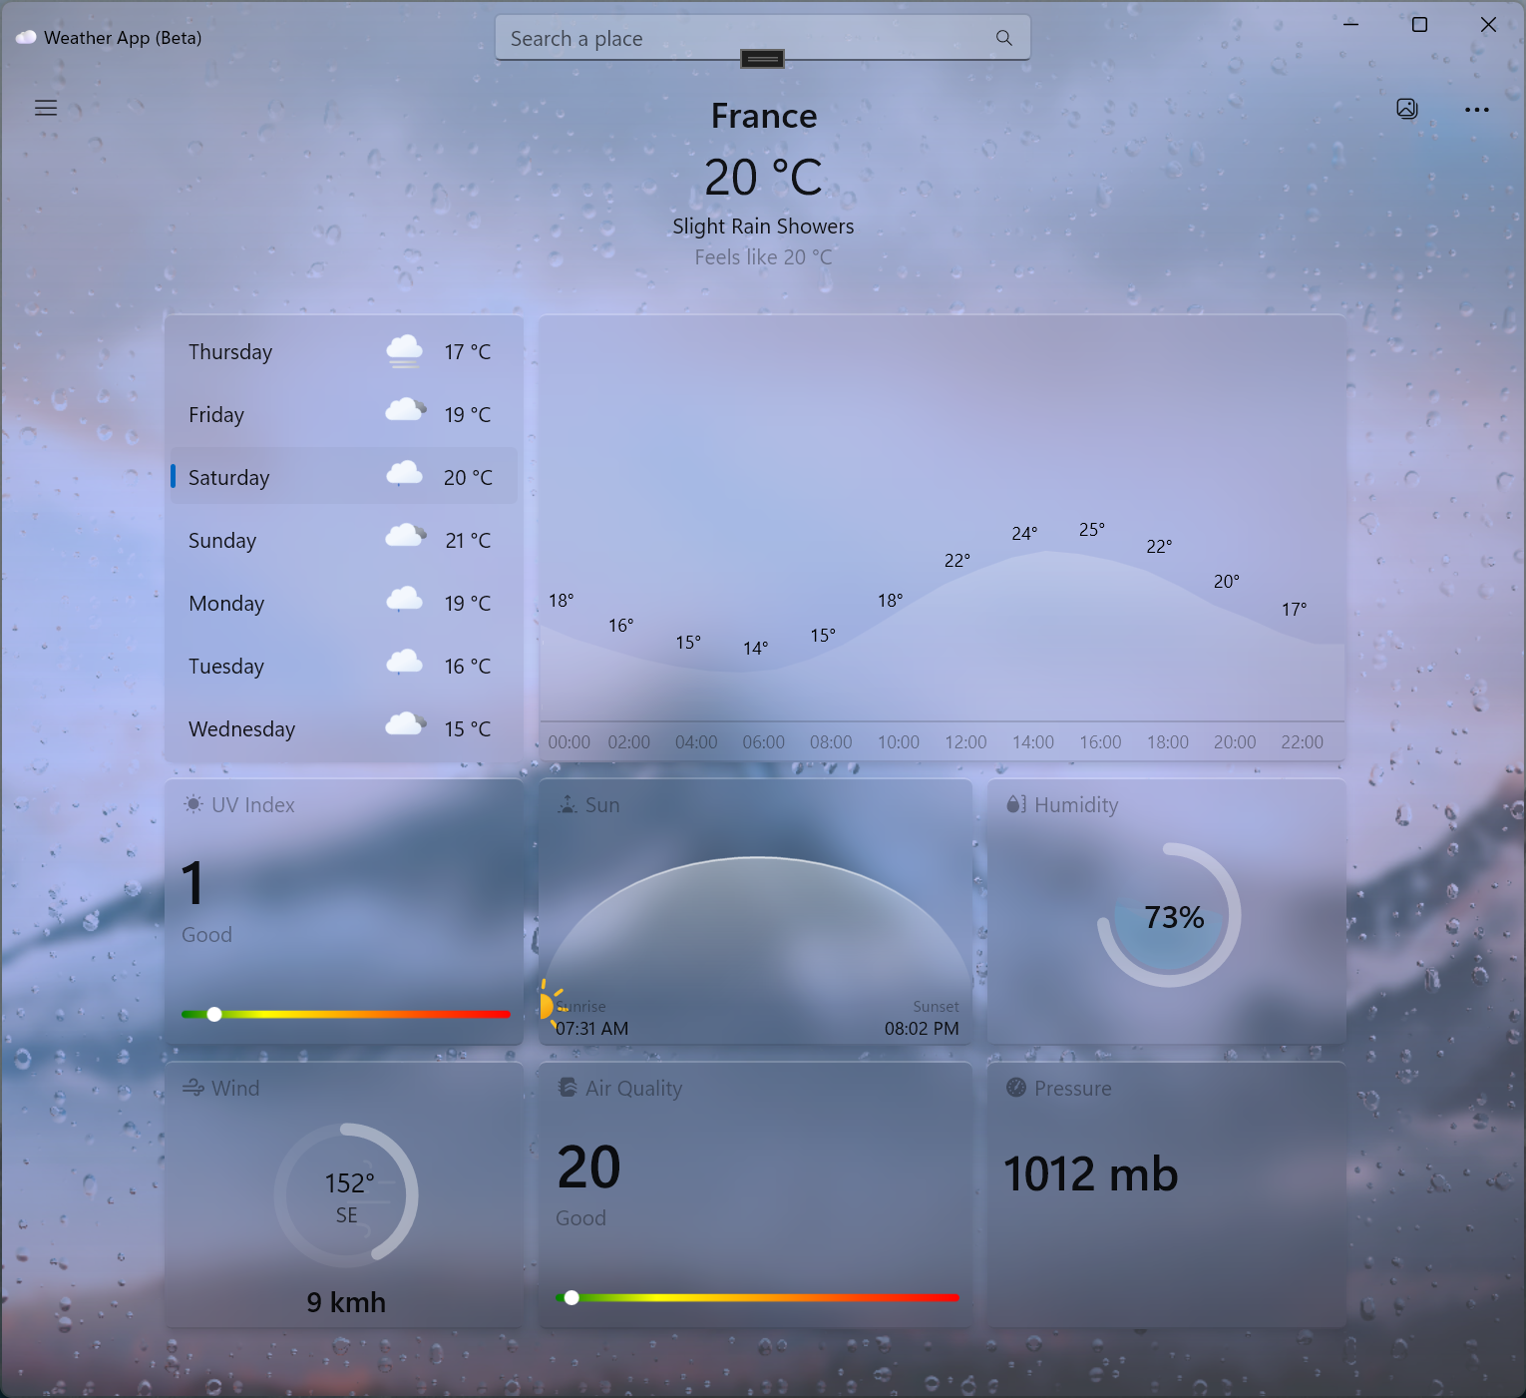Click the background image icon near top right

(1406, 108)
